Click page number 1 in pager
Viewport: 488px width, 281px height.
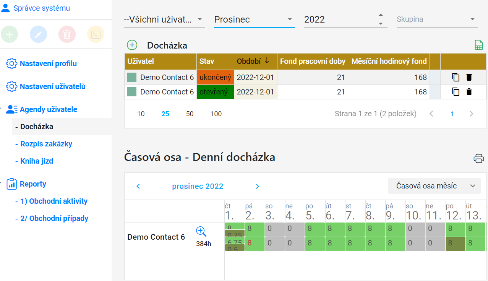(452, 114)
